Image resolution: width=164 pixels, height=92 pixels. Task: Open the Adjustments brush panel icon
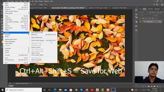click(136, 14)
